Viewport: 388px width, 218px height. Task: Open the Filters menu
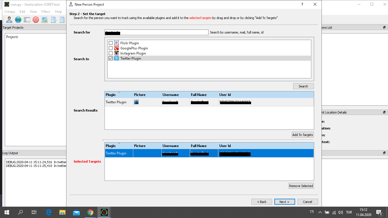tap(46, 12)
